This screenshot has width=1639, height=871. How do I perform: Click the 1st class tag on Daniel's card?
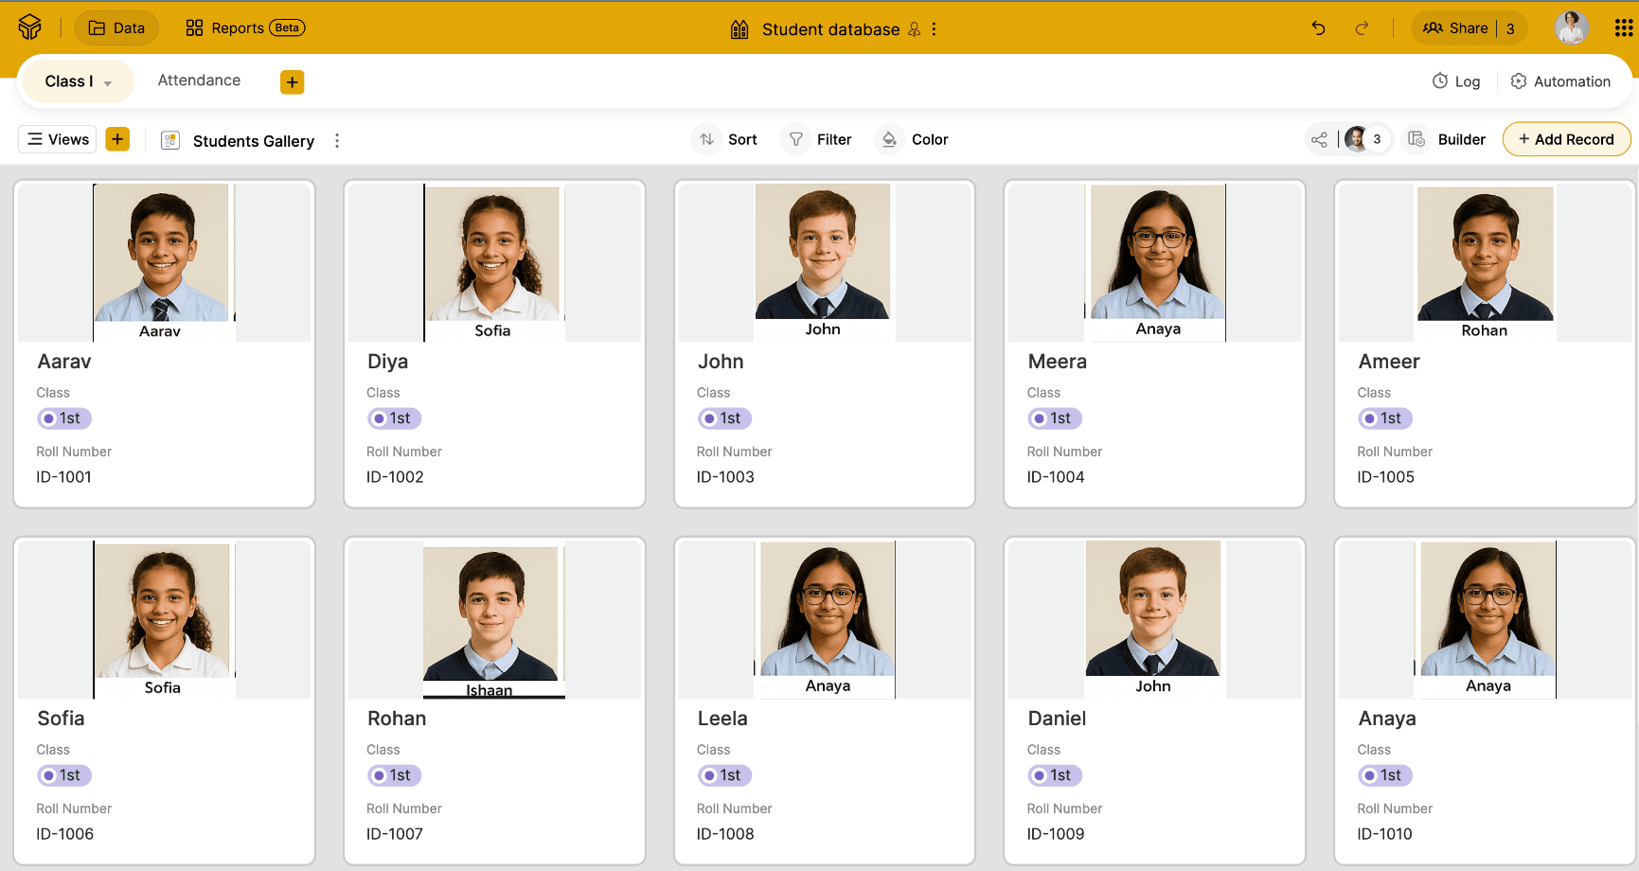coord(1055,775)
